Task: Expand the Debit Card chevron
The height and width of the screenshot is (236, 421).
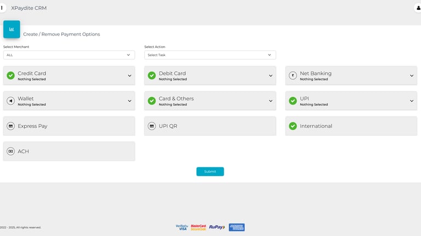Action: pyautogui.click(x=271, y=76)
